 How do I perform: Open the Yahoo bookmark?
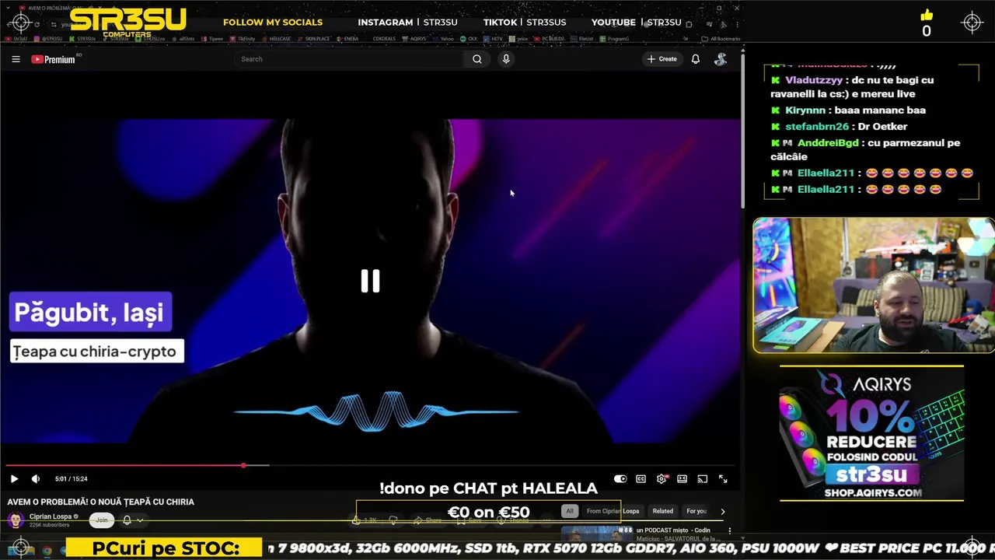click(442, 39)
